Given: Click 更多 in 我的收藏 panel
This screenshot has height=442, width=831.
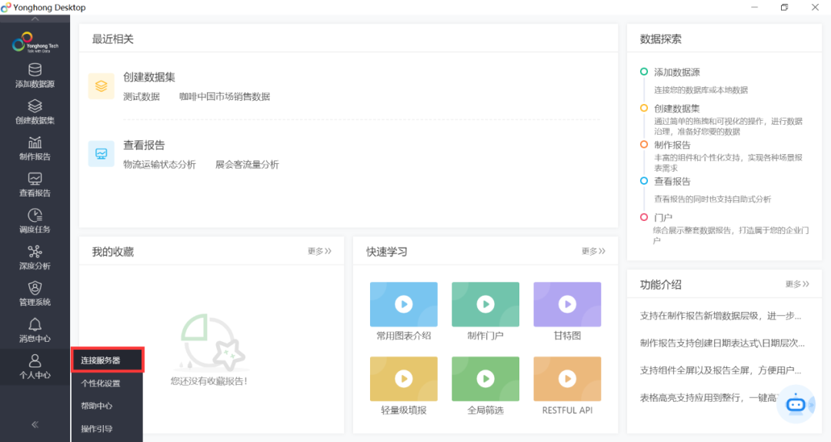Looking at the screenshot, I should (319, 251).
